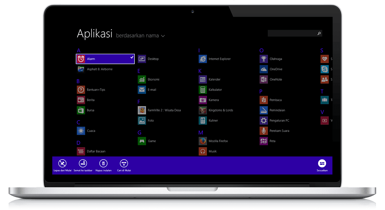Select letter heading F group
This screenshot has height=210, width=385.
(139, 102)
